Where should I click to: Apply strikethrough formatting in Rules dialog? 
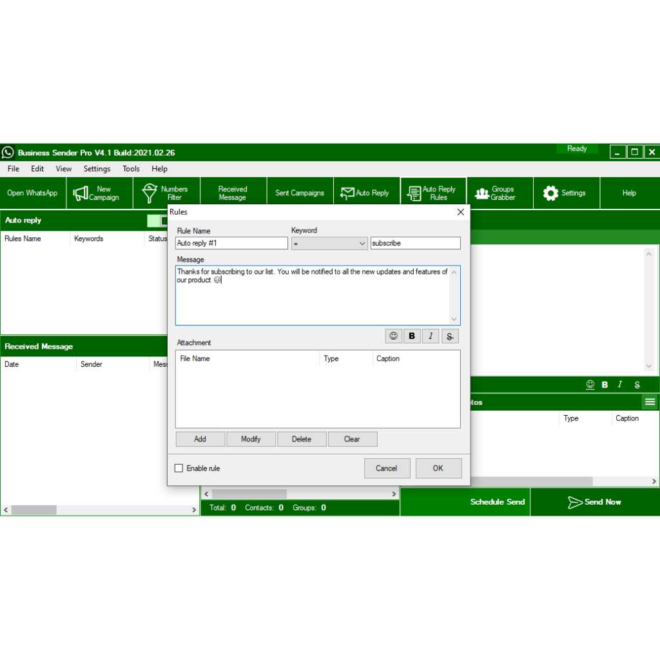pos(450,336)
